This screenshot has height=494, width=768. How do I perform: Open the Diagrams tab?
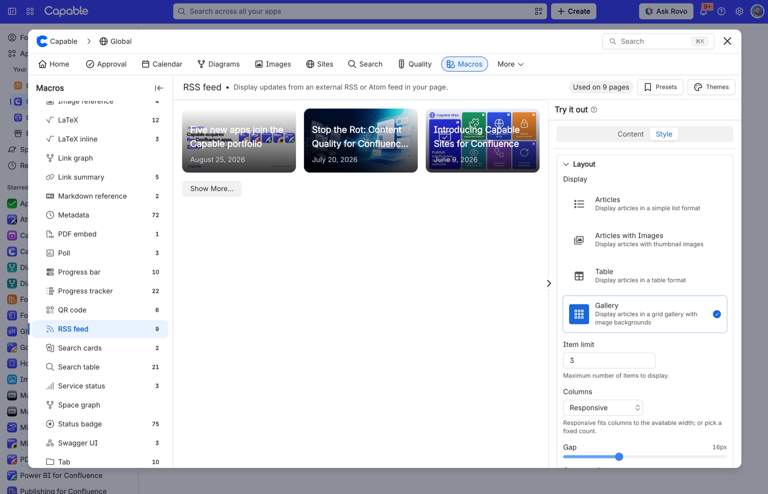(x=218, y=64)
